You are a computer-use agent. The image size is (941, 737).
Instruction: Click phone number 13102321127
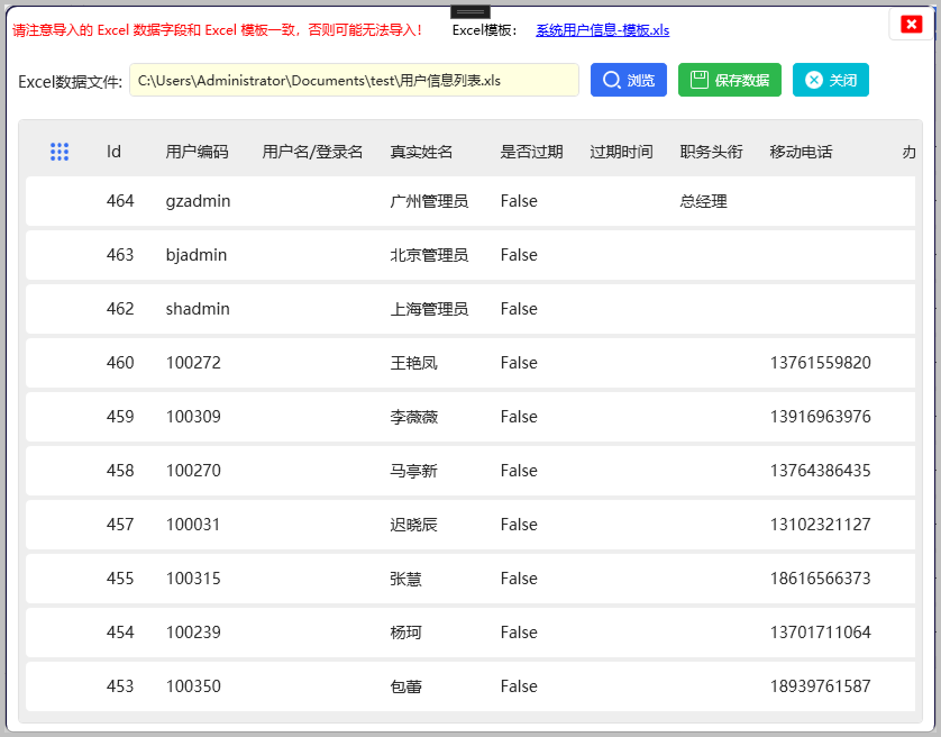(x=820, y=525)
